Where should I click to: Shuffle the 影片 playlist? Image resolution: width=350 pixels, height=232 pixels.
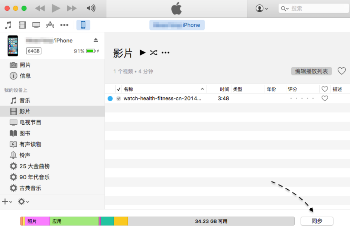(153, 53)
